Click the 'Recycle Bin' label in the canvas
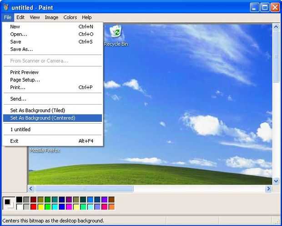 (x=116, y=44)
